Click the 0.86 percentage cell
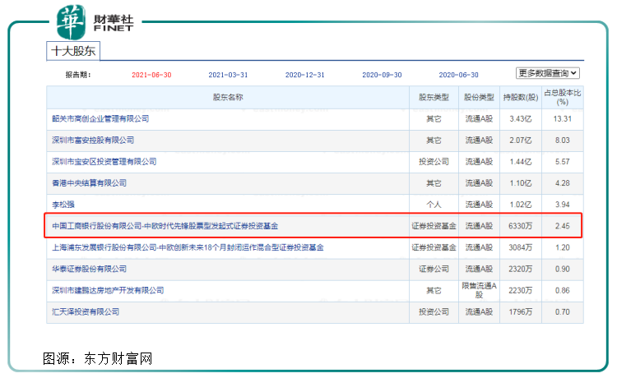The width and height of the screenshot is (617, 378). click(x=563, y=290)
